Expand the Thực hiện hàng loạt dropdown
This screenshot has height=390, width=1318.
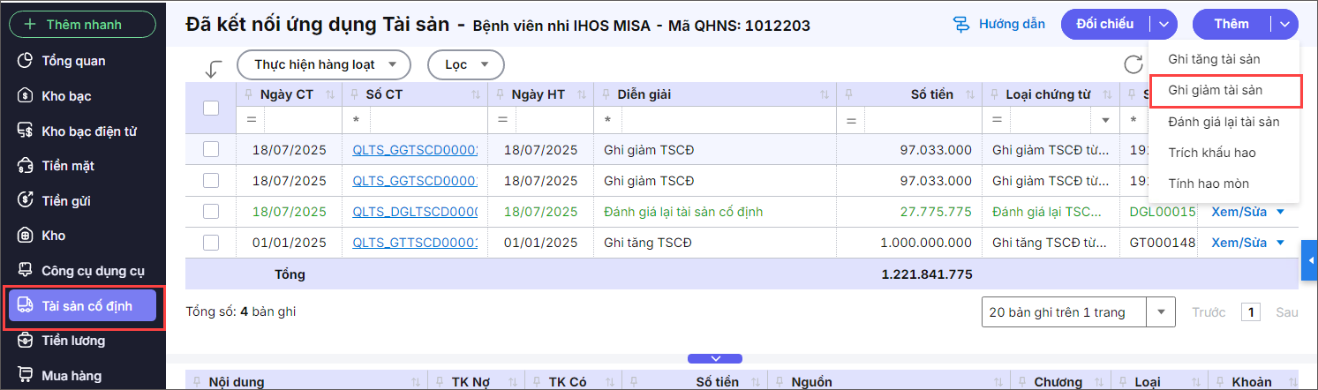(x=323, y=64)
